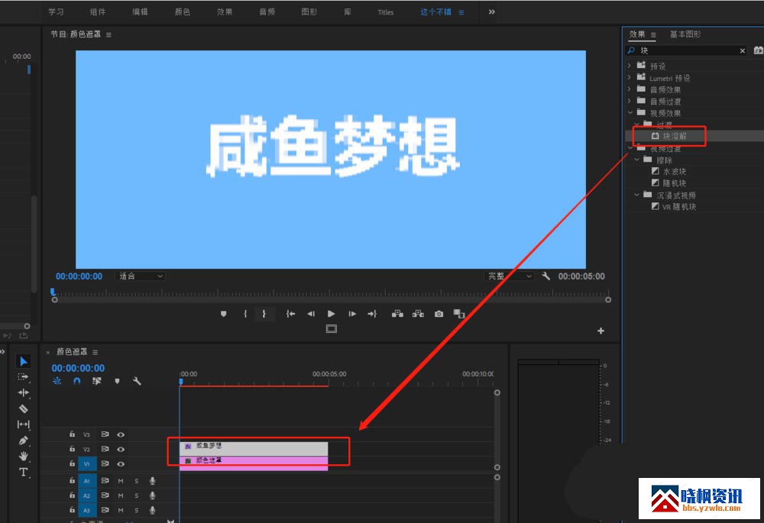
Task: Collapse the 视频效果 folder
Action: [630, 112]
